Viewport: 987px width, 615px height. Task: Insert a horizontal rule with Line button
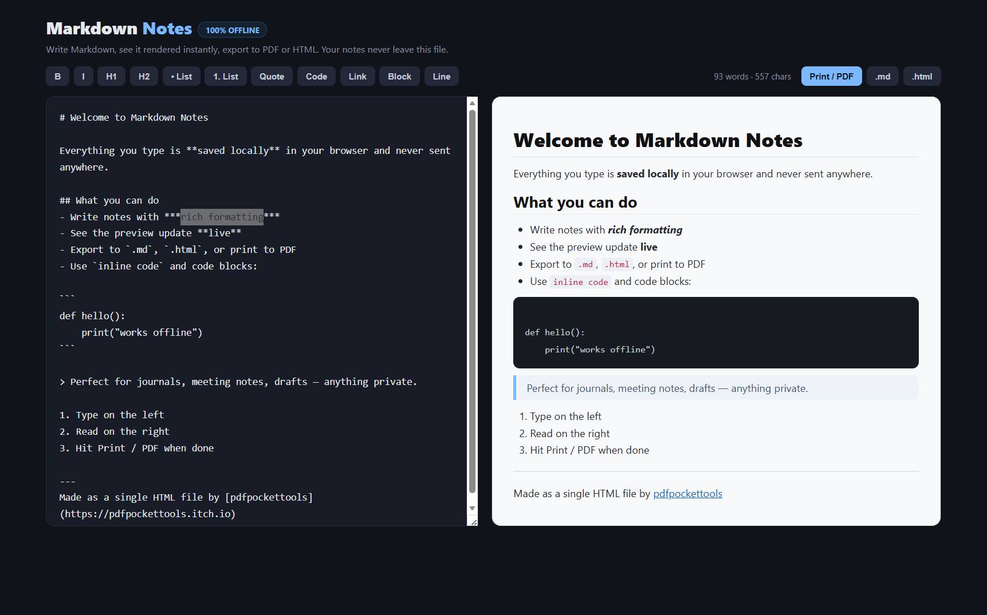(x=441, y=77)
